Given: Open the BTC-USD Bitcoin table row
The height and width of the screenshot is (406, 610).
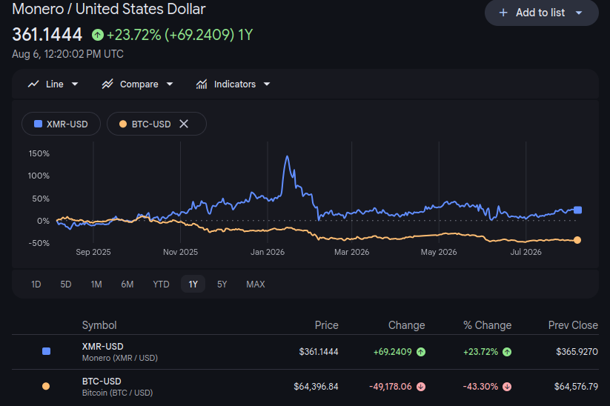Looking at the screenshot, I should point(305,387).
